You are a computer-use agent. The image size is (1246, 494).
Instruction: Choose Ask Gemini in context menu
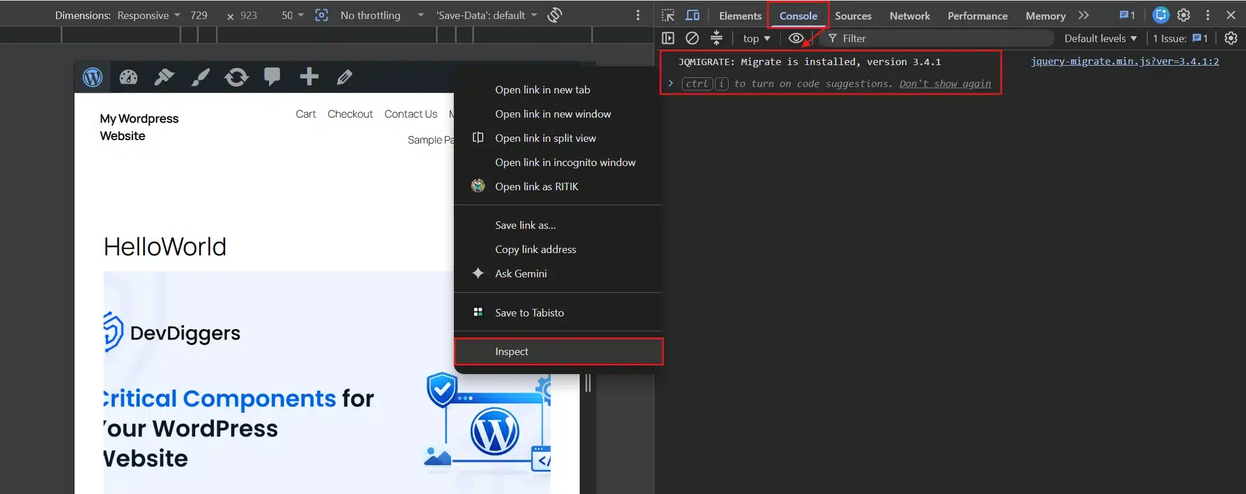[558, 274]
